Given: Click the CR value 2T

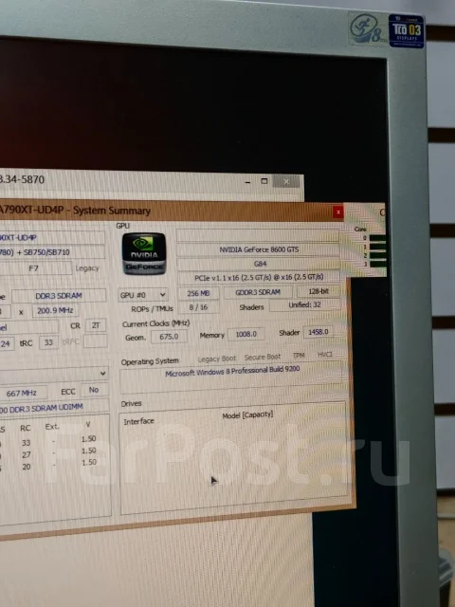Looking at the screenshot, I should click(x=96, y=325).
